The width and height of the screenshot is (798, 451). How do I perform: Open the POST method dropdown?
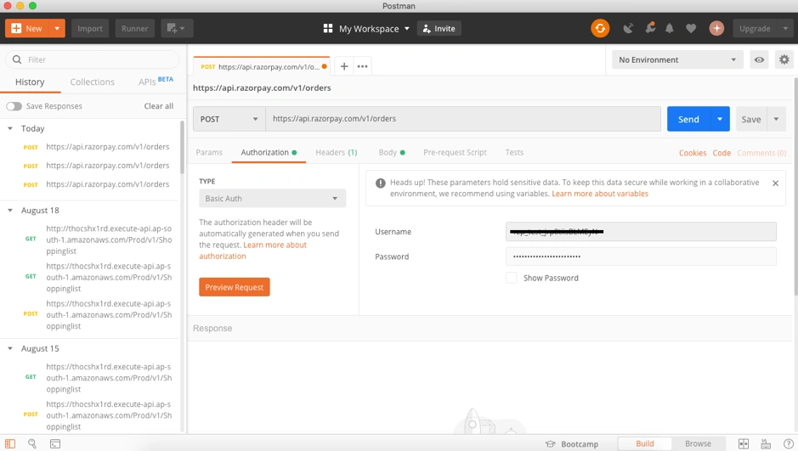229,119
